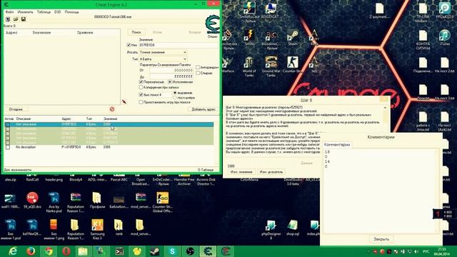Click the До stop address field
The height and width of the screenshot is (257, 457).
click(171, 76)
